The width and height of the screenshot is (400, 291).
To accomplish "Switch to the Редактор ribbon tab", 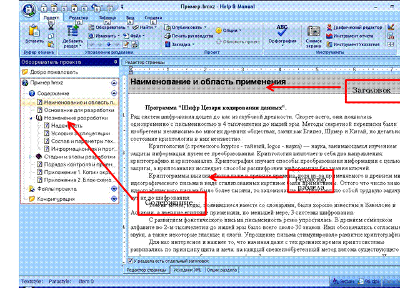I will click(x=79, y=18).
